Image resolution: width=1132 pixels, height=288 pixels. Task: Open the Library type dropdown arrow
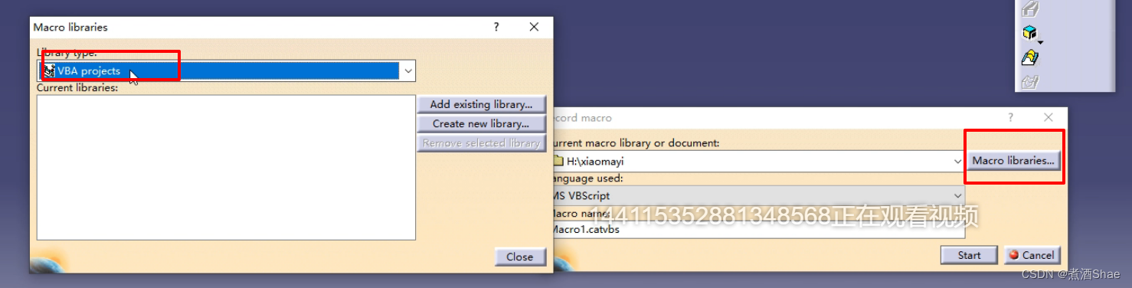coord(408,70)
